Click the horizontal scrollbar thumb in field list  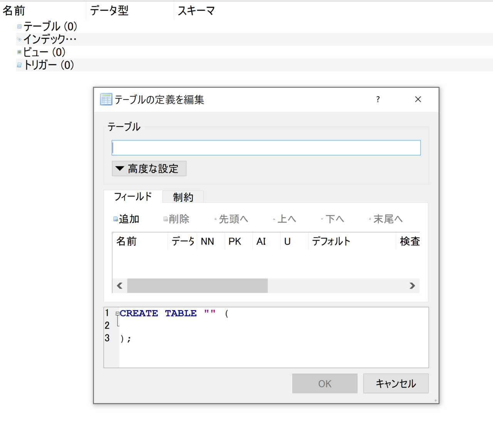[198, 286]
